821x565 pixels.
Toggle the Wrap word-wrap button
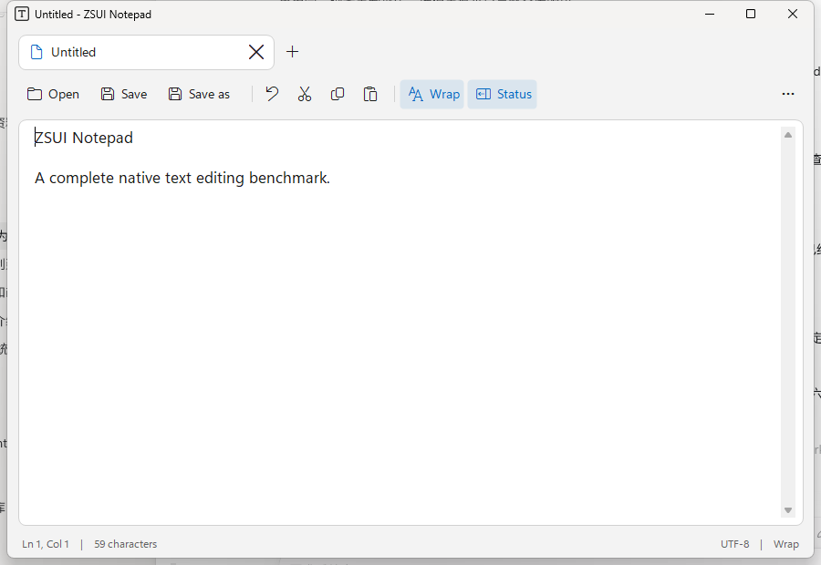click(x=432, y=94)
